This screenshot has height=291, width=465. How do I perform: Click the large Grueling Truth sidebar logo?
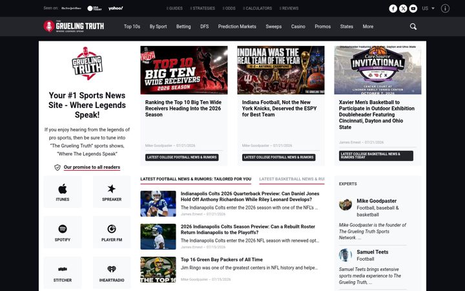[x=87, y=63]
